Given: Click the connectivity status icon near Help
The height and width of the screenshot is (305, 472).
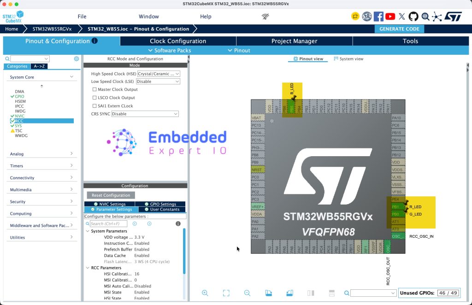Looking at the screenshot, I should pyautogui.click(x=265, y=17).
